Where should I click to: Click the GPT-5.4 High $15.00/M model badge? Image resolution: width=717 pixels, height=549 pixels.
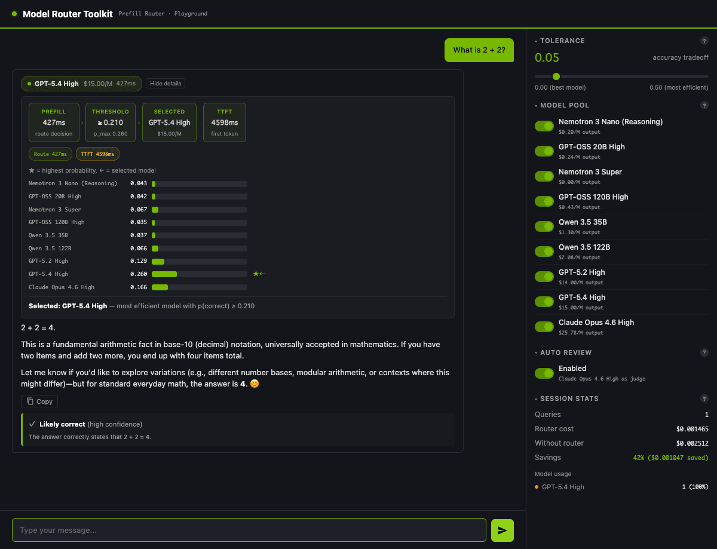(81, 84)
